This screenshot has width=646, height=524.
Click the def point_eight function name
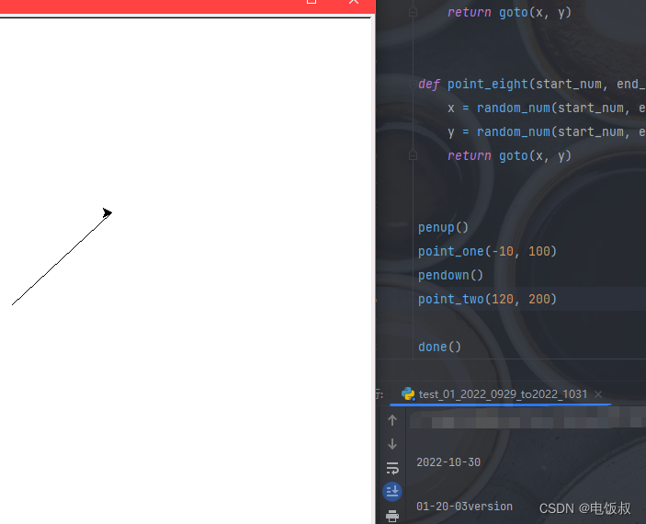487,84
